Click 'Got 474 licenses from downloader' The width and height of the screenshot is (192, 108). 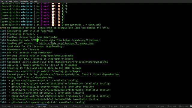tap(29, 53)
